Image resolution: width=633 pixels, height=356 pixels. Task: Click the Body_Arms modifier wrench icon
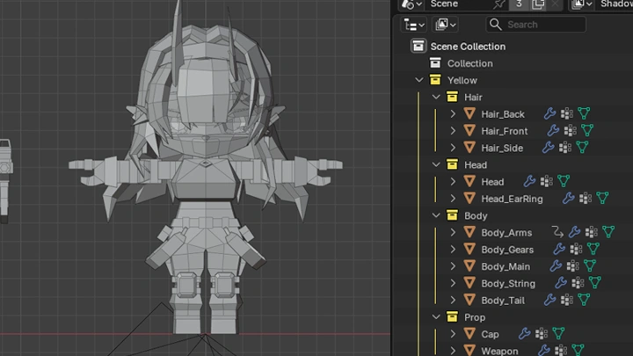[x=574, y=232]
